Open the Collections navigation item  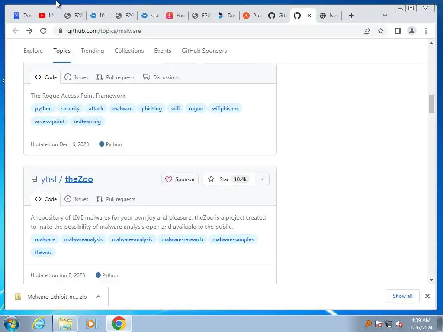[x=129, y=51]
